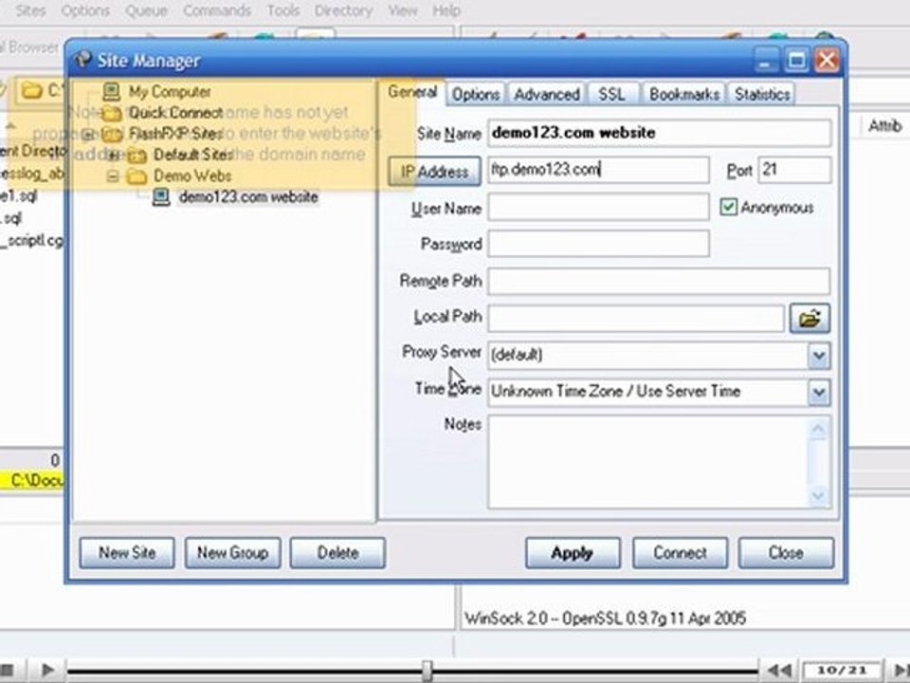The width and height of the screenshot is (910, 683).
Task: Click the IP address field with ftp.demo123.com
Action: click(598, 170)
